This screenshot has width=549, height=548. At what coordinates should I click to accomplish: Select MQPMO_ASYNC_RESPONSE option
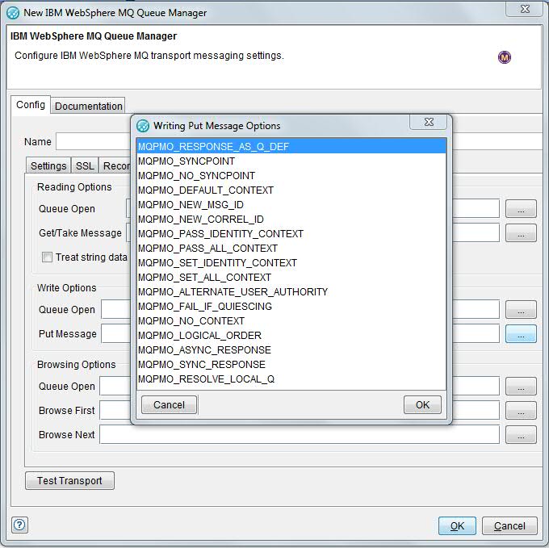tap(291, 350)
